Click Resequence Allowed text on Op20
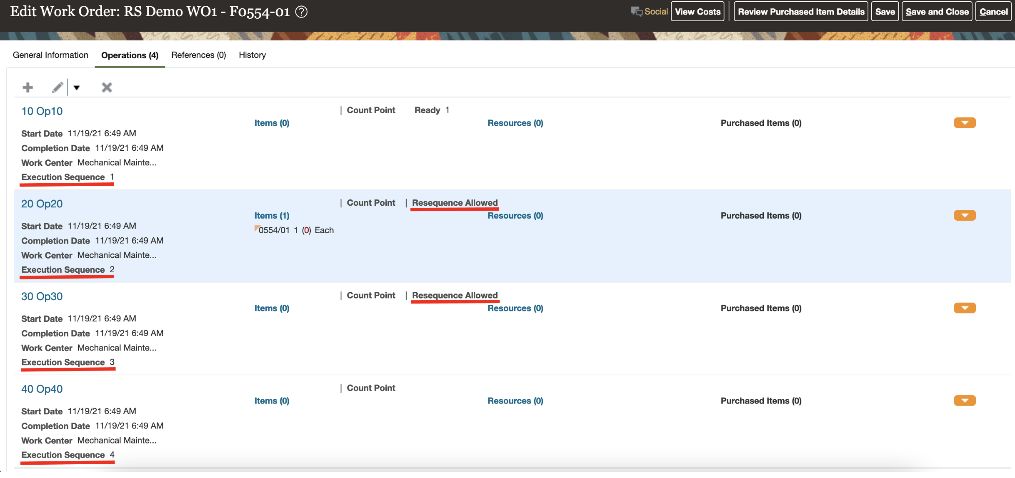This screenshot has width=1015, height=478. tap(455, 203)
